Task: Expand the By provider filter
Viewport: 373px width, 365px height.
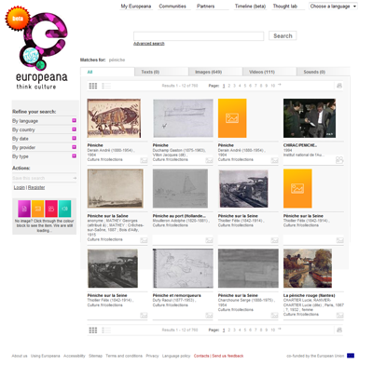Action: 74,147
